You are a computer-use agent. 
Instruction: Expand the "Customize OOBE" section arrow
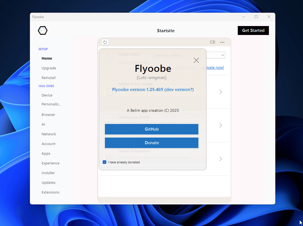click(220, 125)
